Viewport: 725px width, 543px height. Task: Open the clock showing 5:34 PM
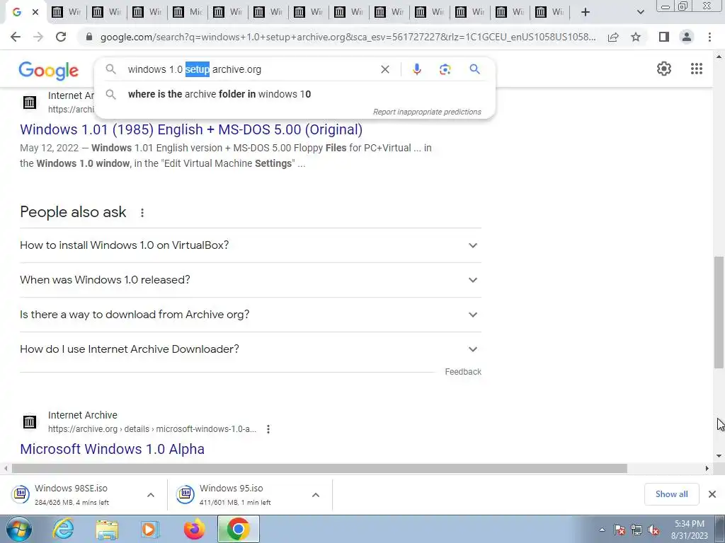click(690, 530)
